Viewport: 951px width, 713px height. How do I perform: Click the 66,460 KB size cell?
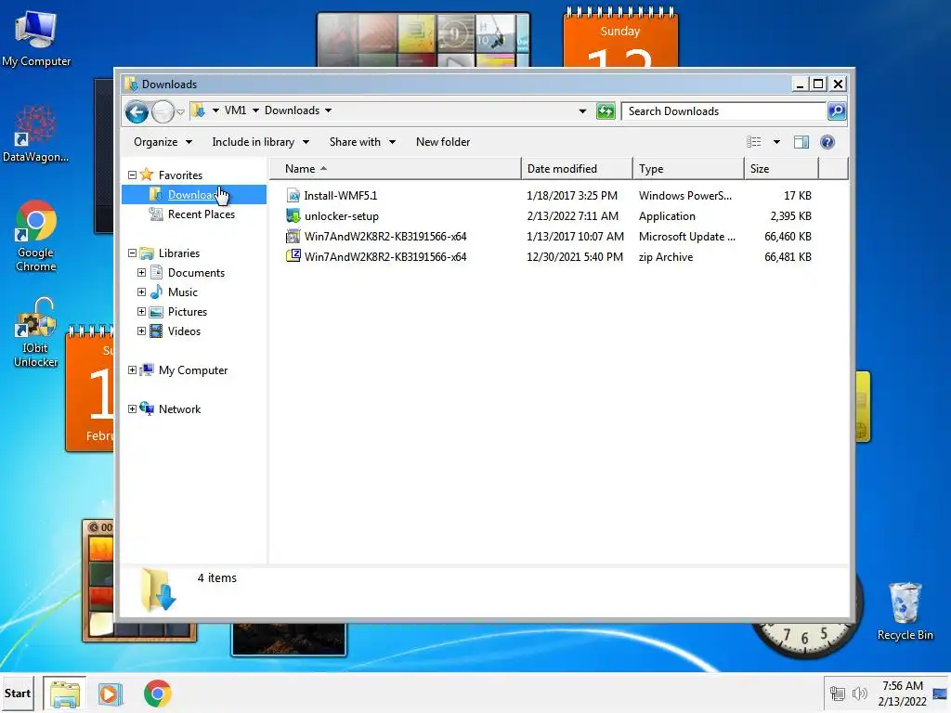point(788,237)
